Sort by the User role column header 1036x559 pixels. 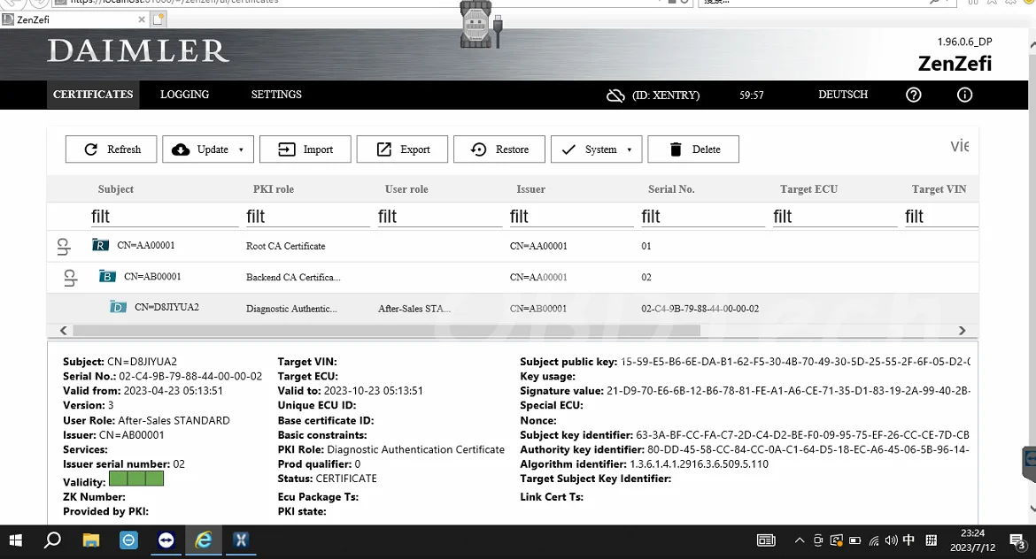[x=406, y=188]
